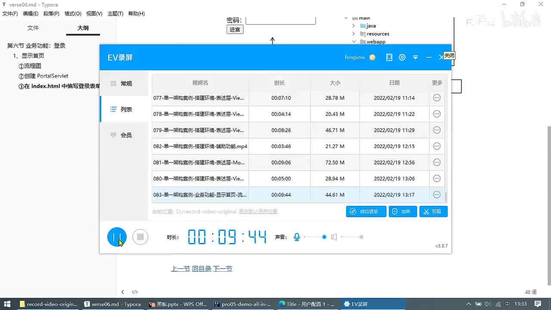Open the 主题(T) menu in Typora
This screenshot has width=551, height=310.
click(115, 14)
